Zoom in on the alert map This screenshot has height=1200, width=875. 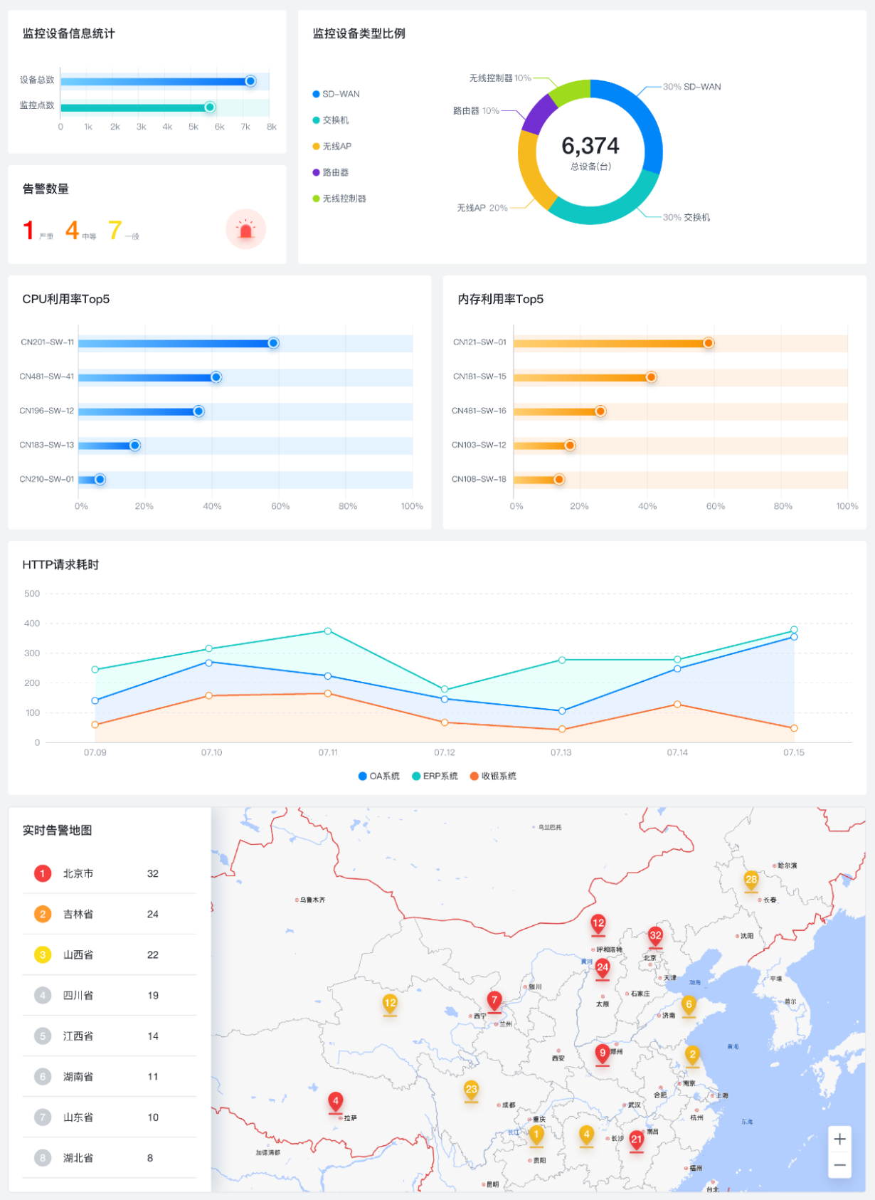pyautogui.click(x=839, y=1139)
